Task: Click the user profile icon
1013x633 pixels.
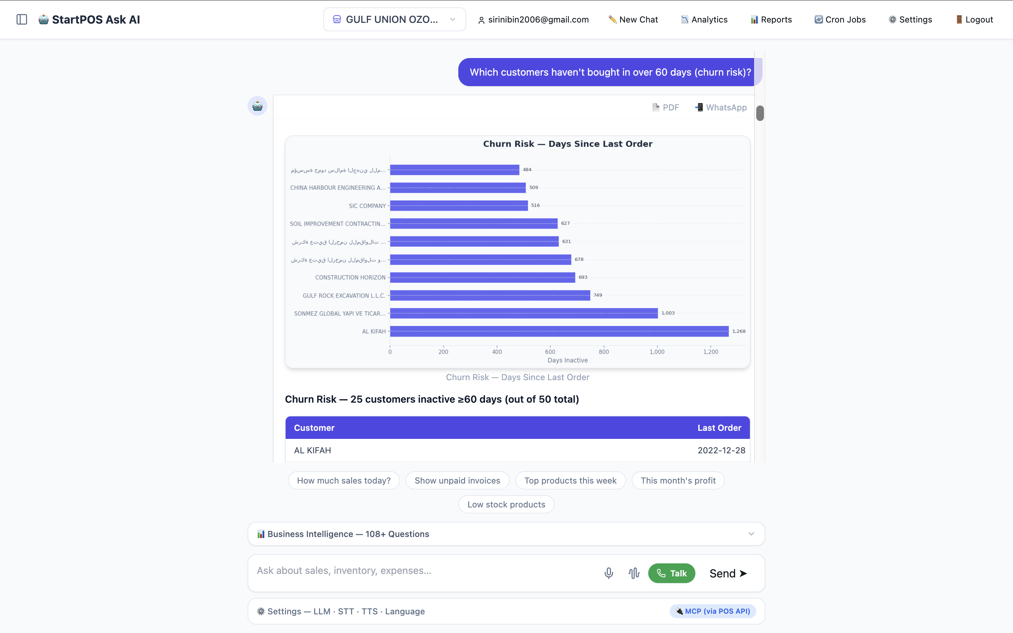Action: 482,20
